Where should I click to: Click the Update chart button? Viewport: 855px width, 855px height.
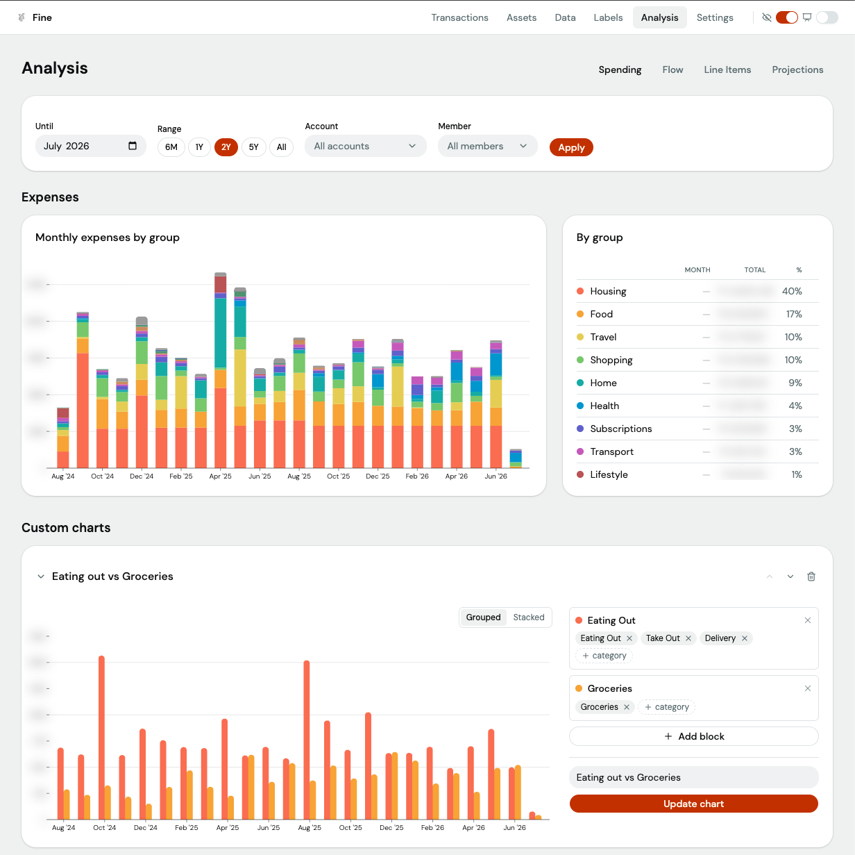coord(694,804)
